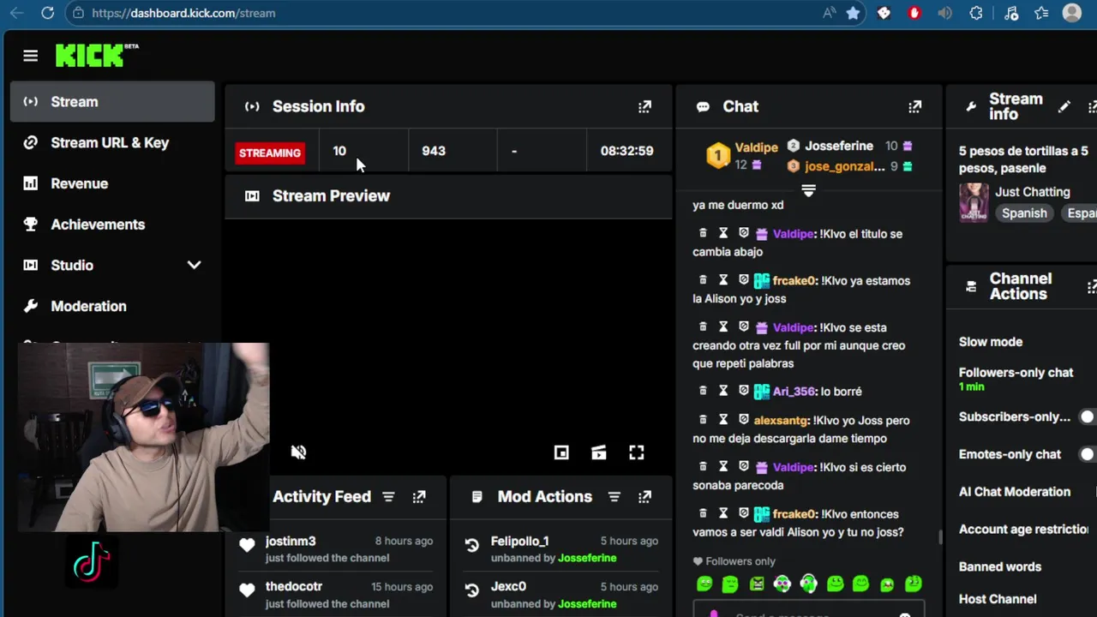This screenshot has width=1097, height=617.
Task: Pop out the Session Info panel
Action: pos(644,106)
